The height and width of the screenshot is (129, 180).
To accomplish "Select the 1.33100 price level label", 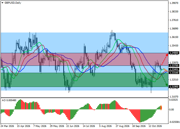I will [174, 73].
